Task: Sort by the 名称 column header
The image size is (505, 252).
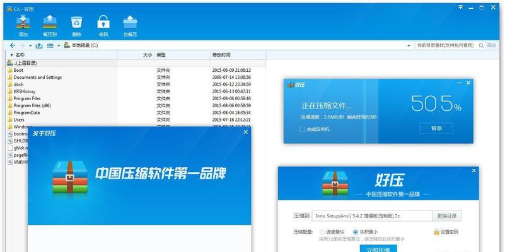Action: coord(62,55)
